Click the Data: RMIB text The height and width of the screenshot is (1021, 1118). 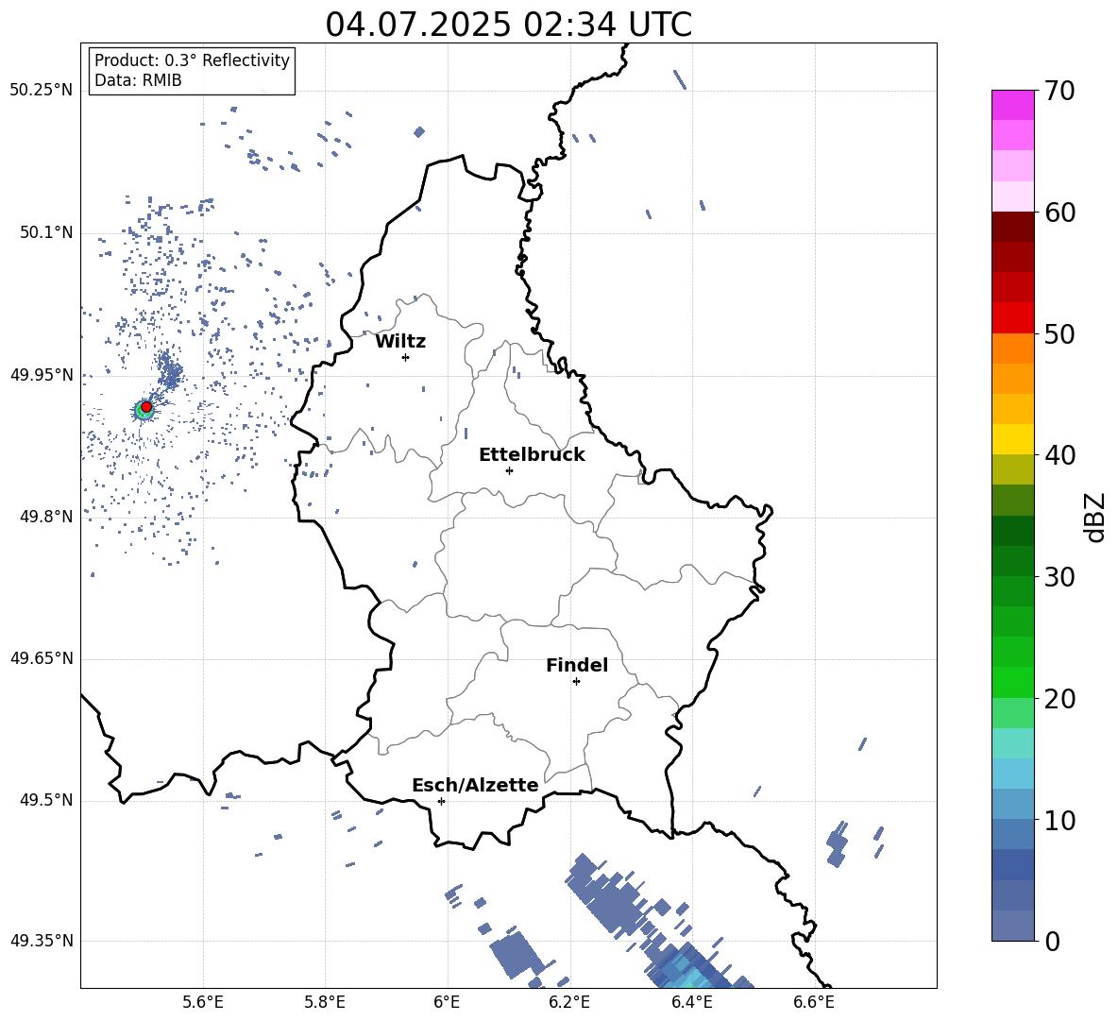(138, 80)
